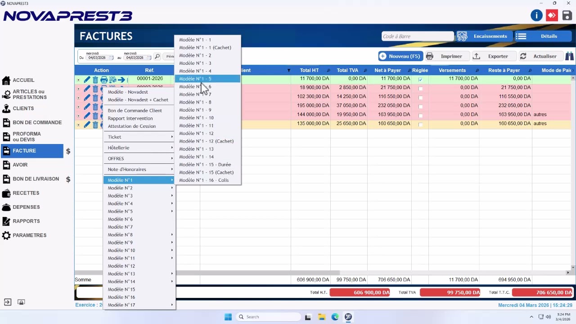Screen dimensions: 576x324
Task: Check Réglée for the 163 950,00 DA invoice
Action: [x=420, y=116]
